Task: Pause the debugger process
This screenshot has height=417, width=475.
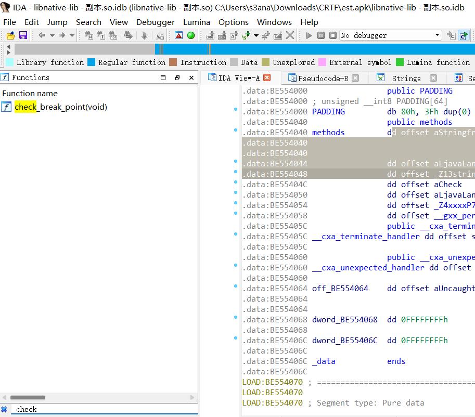Action: (321, 35)
